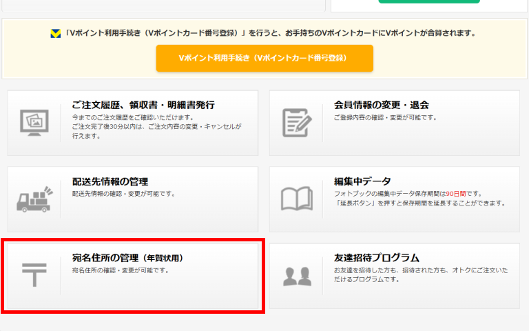Click text 宛名住所の確認・変更が可能です。

point(121,270)
